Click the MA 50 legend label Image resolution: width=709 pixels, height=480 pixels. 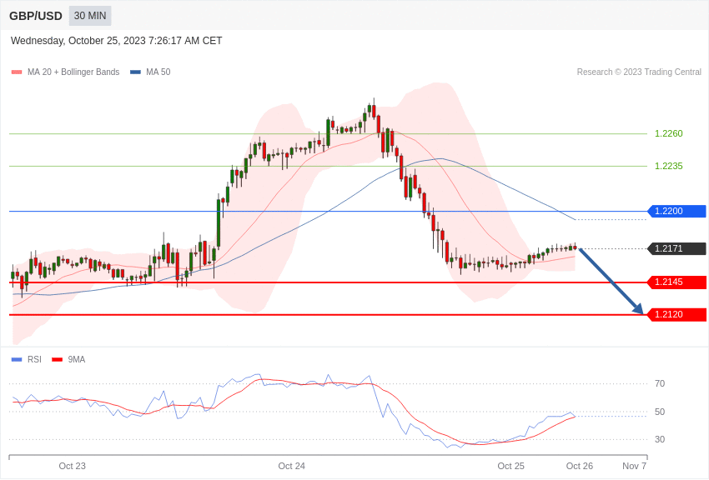tap(158, 72)
